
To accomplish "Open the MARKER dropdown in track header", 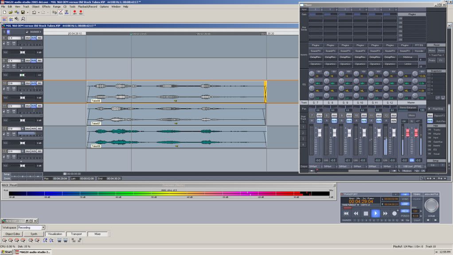I will tap(35, 32).
